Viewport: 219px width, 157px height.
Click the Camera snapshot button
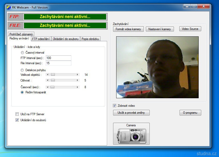[x=131, y=134]
